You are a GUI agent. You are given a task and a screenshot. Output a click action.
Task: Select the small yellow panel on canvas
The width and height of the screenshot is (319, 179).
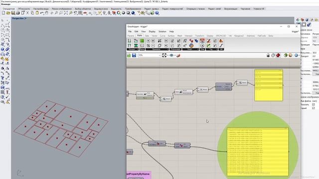point(269,85)
